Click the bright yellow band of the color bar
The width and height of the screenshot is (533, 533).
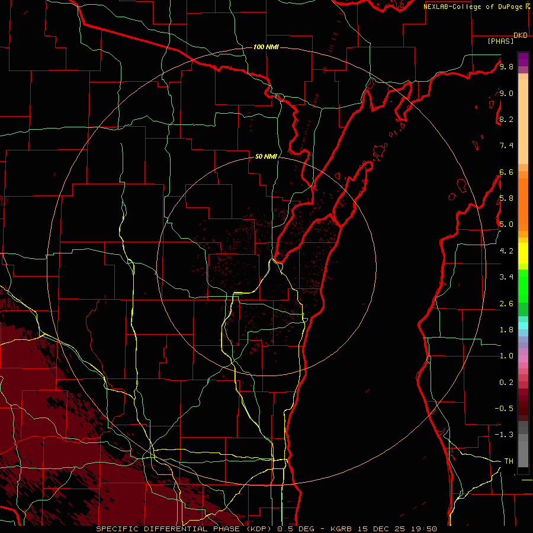[523, 253]
